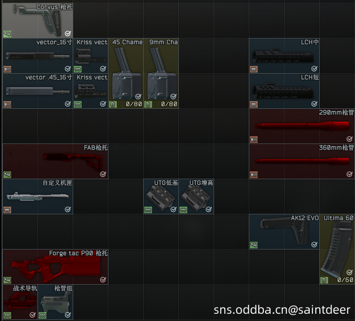This screenshot has height=321, width=355.
Task: Select the Ultima 60 magazine
Action: pos(337,249)
